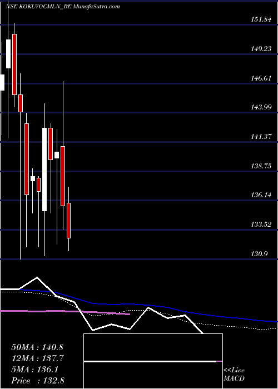Click the 149.23 price axis label
This screenshot has height=389, width=278.
pyautogui.click(x=261, y=49)
